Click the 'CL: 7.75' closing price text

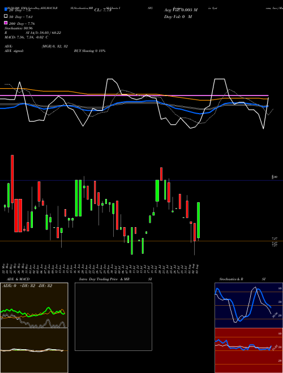coord(103,10)
